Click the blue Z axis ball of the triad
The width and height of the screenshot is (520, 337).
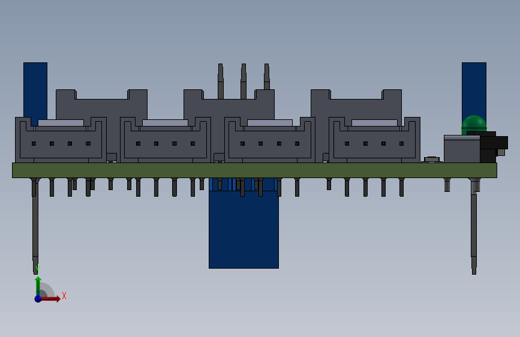[38, 299]
